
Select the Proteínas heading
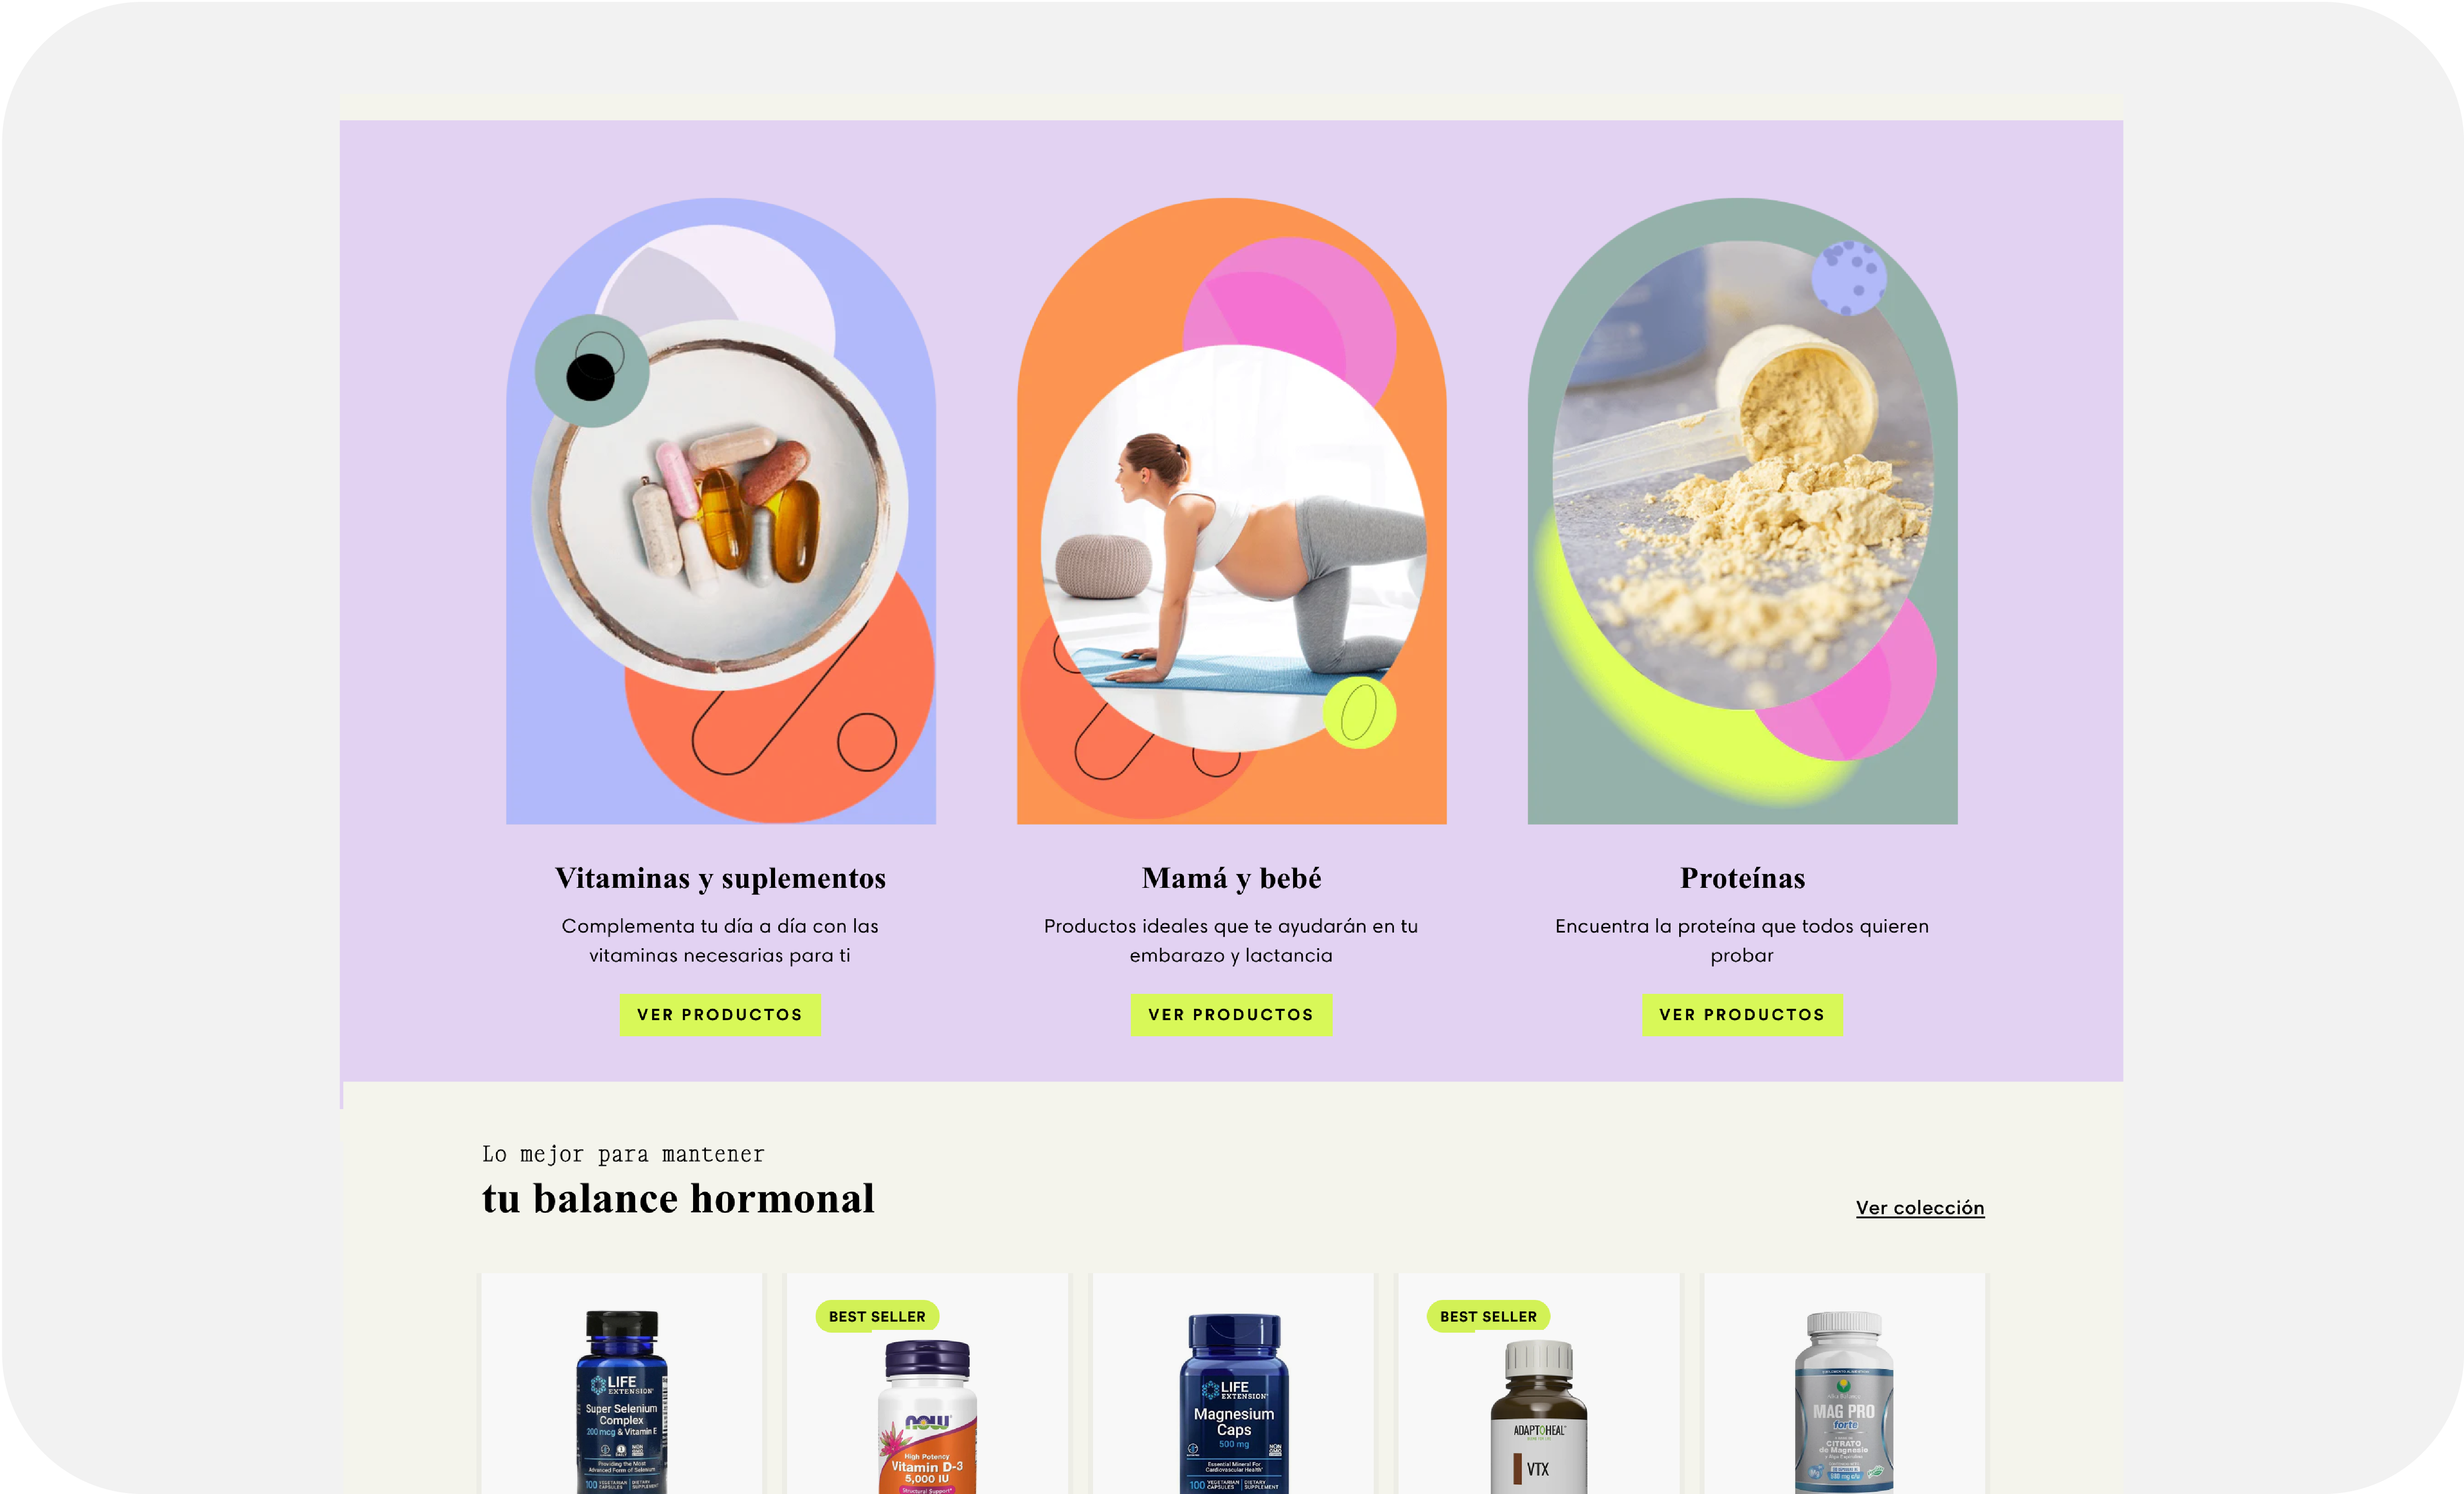1742,878
